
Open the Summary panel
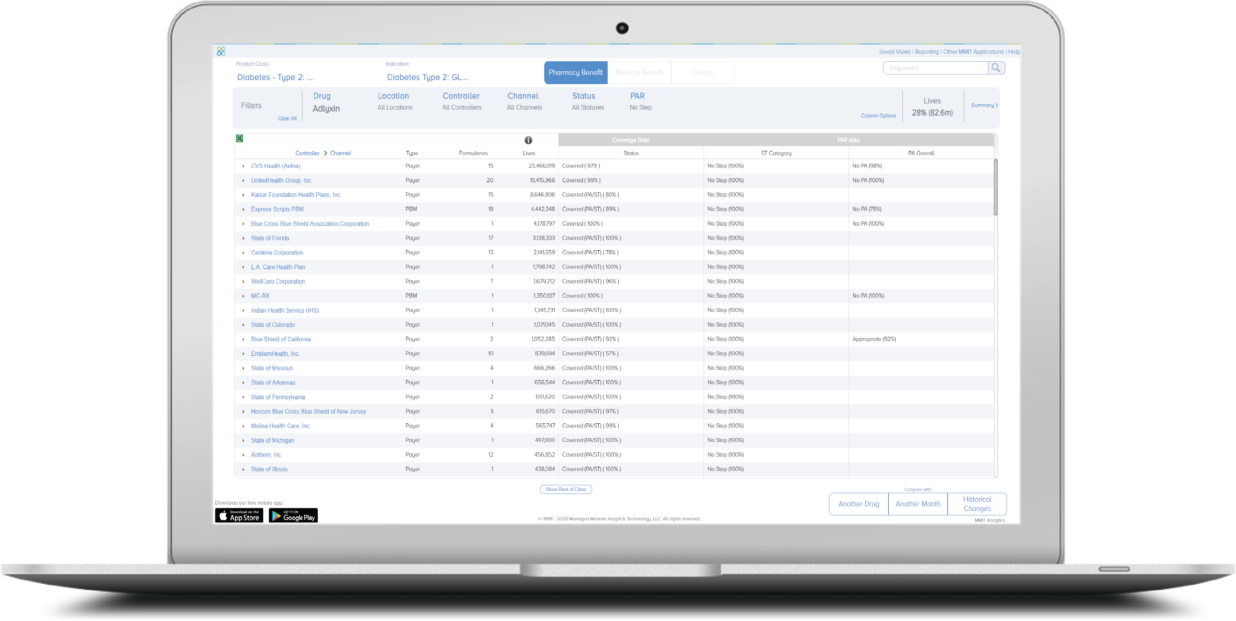984,105
